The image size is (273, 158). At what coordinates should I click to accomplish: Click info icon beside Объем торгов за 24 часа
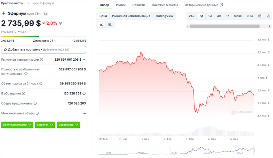pos(41,83)
